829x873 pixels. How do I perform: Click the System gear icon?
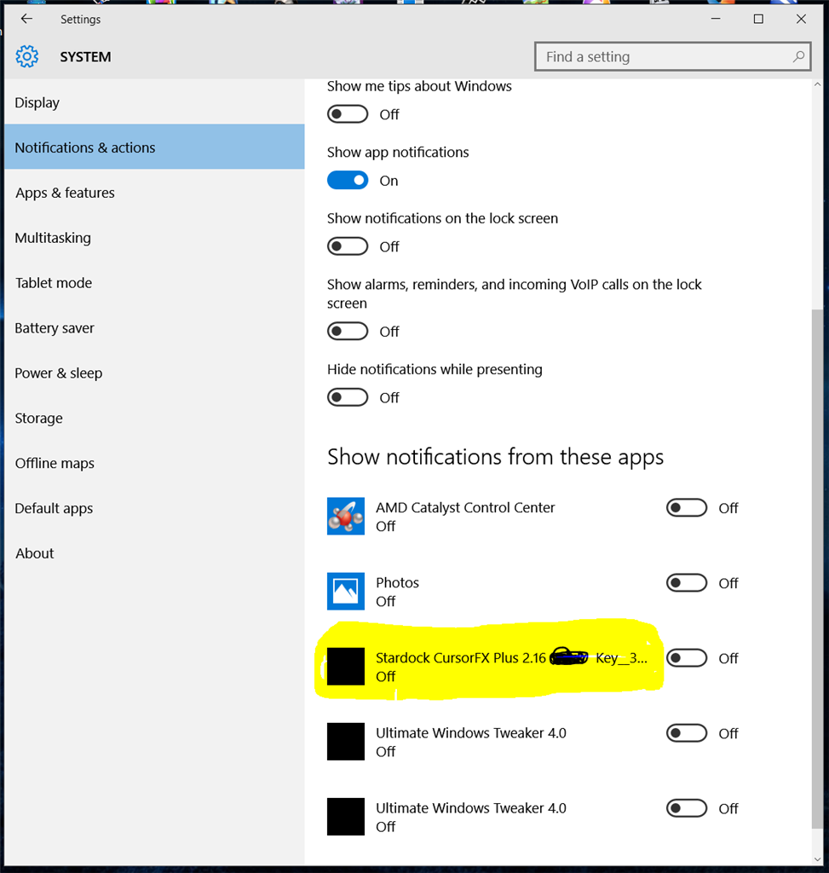coord(26,57)
